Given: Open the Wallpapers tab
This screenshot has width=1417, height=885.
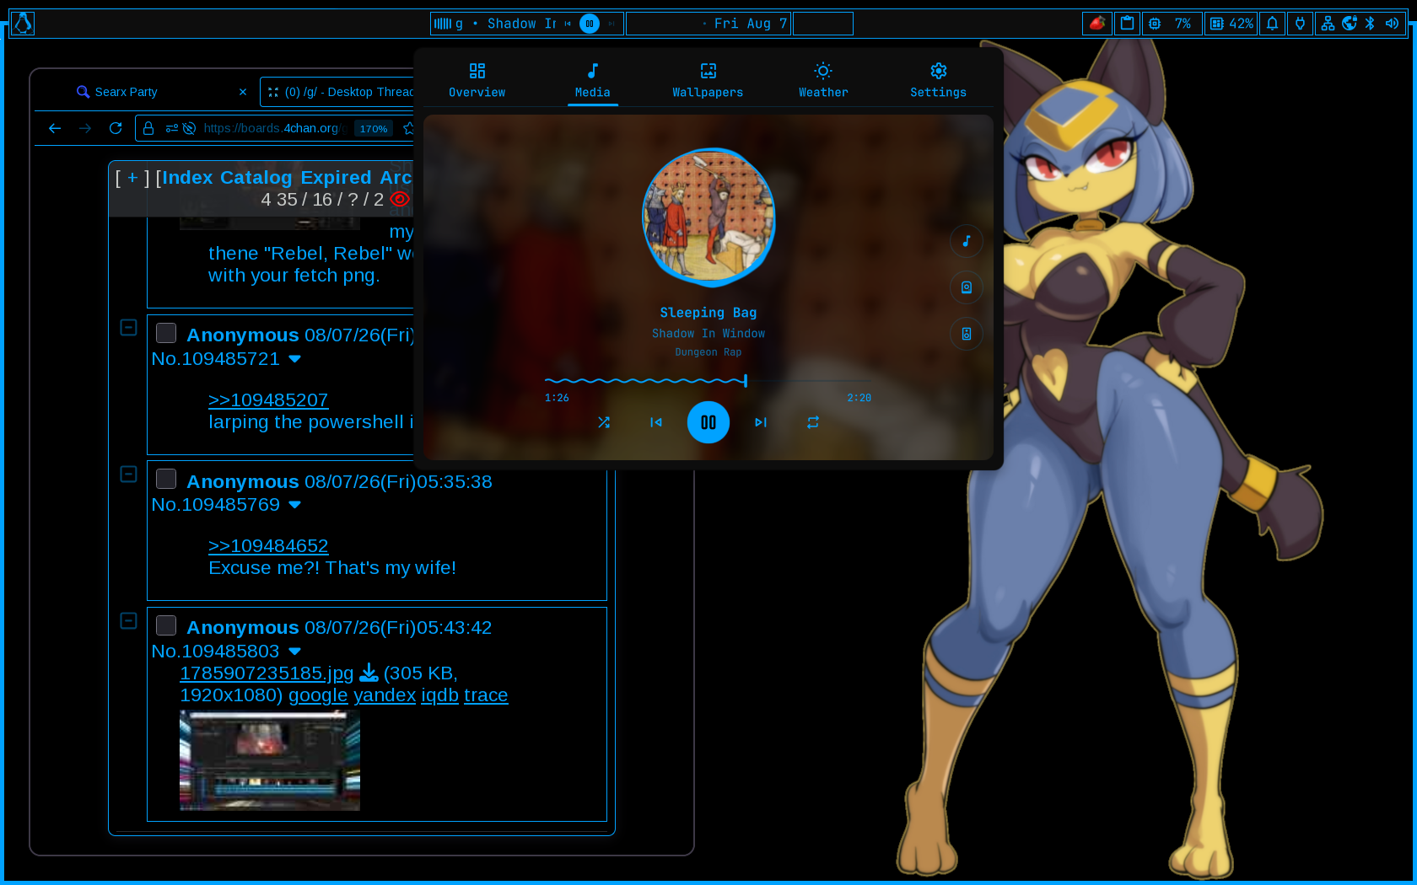Looking at the screenshot, I should coord(708,80).
